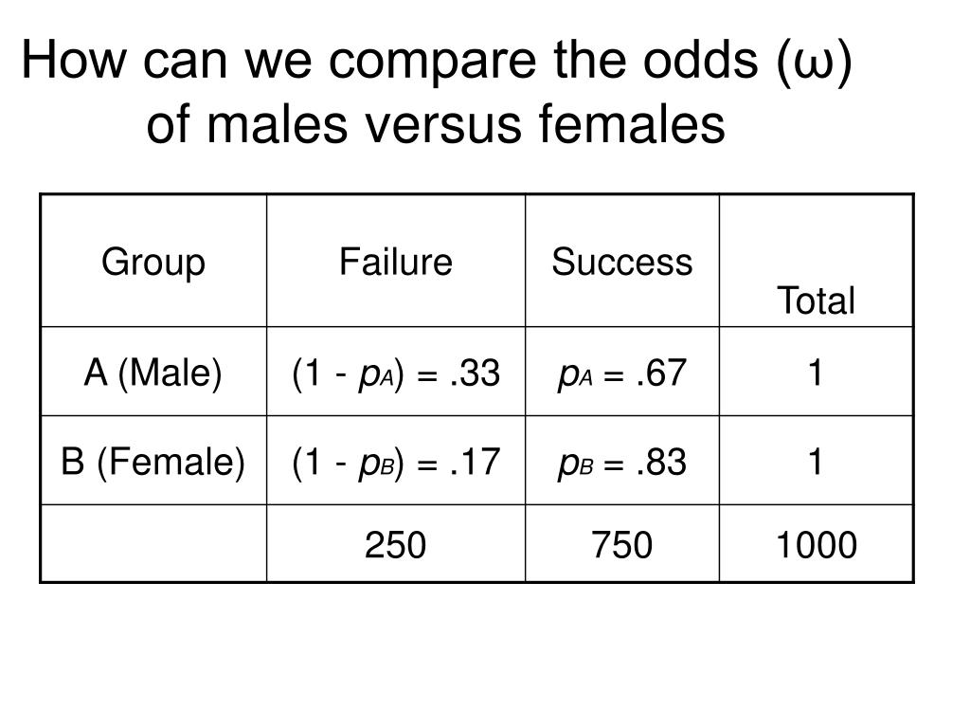The height and width of the screenshot is (728, 970).
Task: Select the 750 success total cell
Action: click(622, 543)
